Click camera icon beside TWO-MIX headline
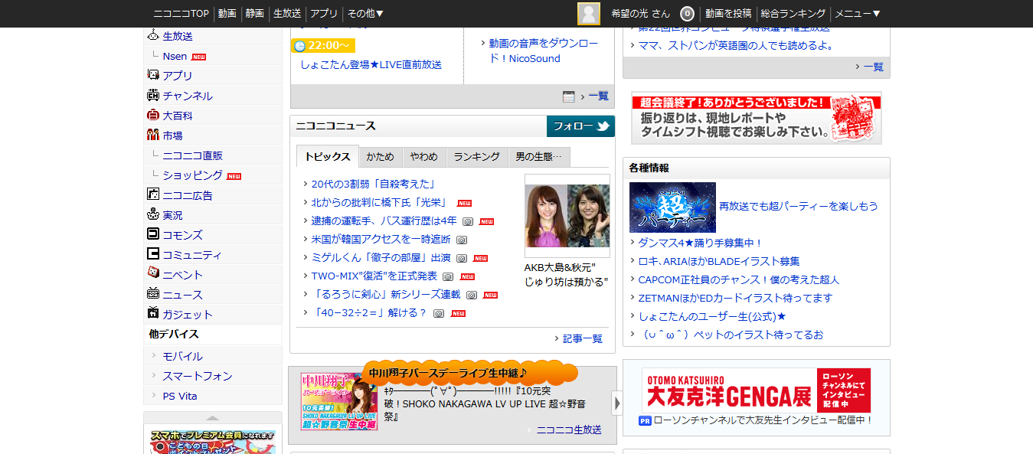This screenshot has width=1033, height=454. (x=448, y=276)
